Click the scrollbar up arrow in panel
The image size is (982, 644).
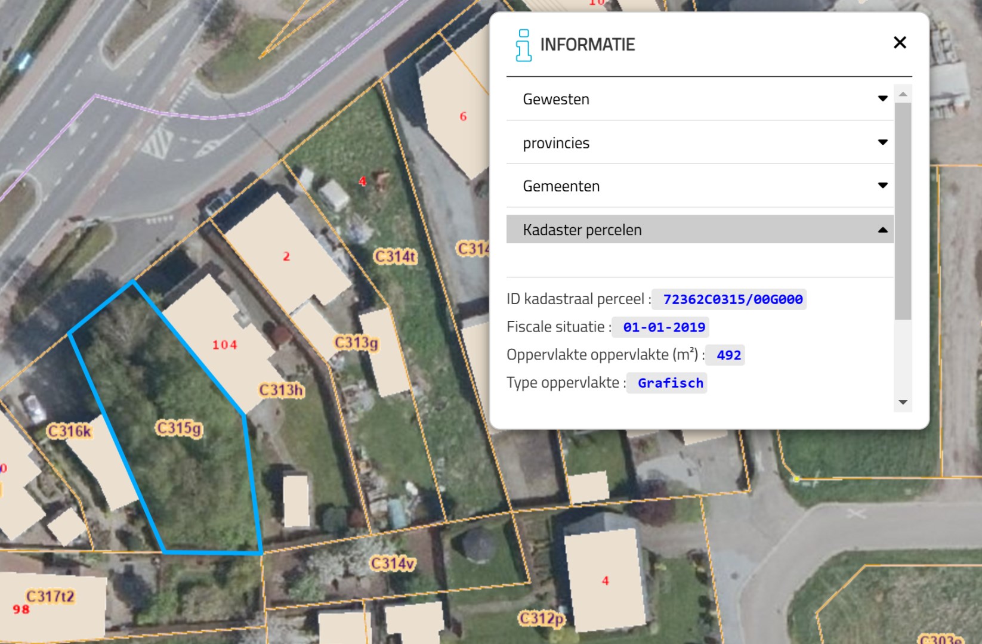(903, 94)
